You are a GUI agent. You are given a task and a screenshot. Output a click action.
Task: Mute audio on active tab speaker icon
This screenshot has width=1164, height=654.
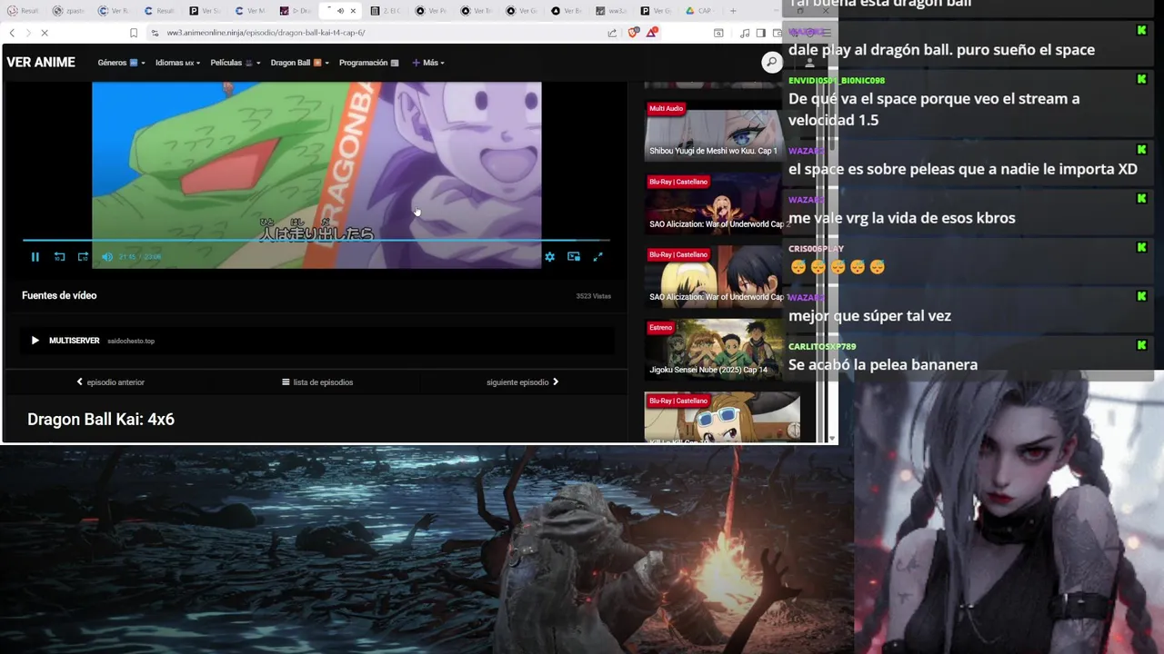click(x=340, y=11)
